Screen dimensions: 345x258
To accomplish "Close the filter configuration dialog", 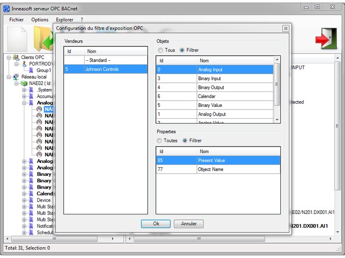I will coord(285,28).
